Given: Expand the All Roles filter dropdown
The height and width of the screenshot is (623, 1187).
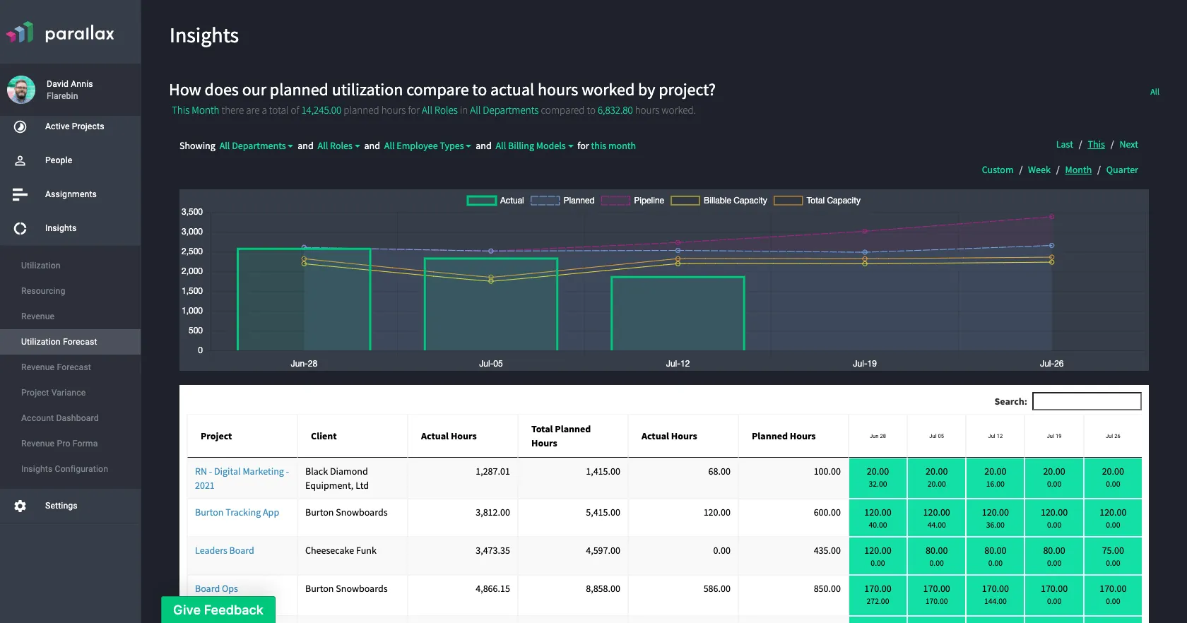Looking at the screenshot, I should (338, 146).
